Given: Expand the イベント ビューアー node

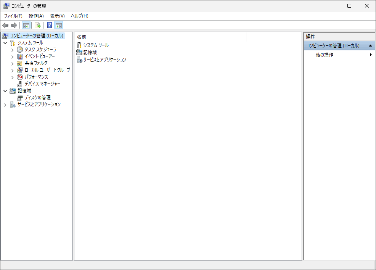Looking at the screenshot, I should [13, 57].
